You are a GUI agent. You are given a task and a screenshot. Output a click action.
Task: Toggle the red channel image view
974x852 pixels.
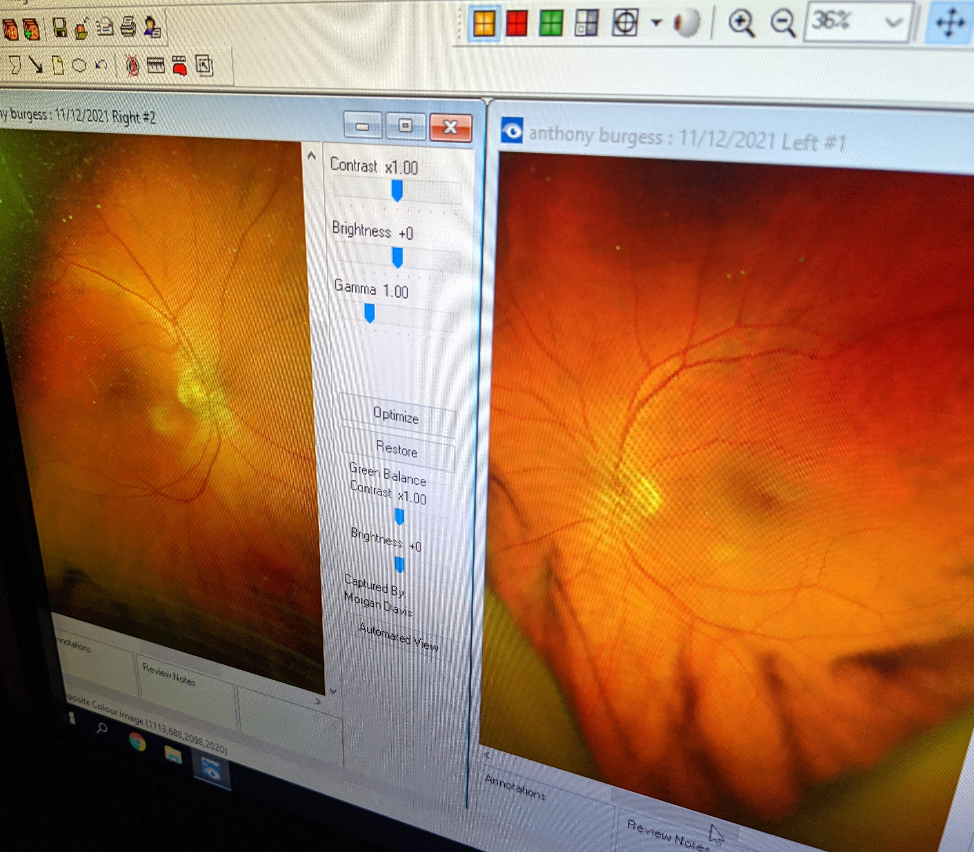pyautogui.click(x=517, y=23)
